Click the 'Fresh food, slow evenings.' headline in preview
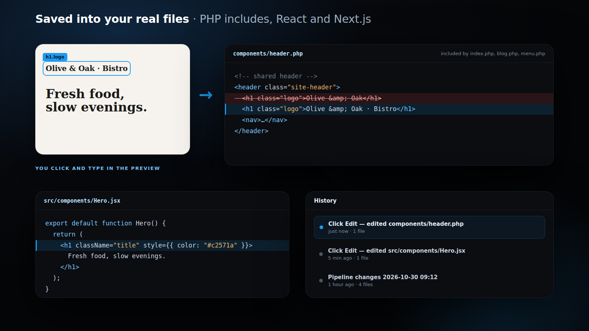 coord(96,100)
